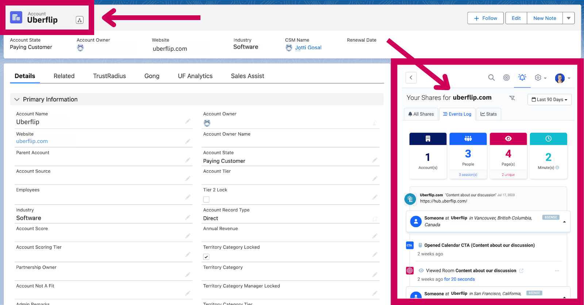Click the change owner icon for Account Owner
Image resolution: width=584 pixels, height=305 pixels.
[x=375, y=123]
